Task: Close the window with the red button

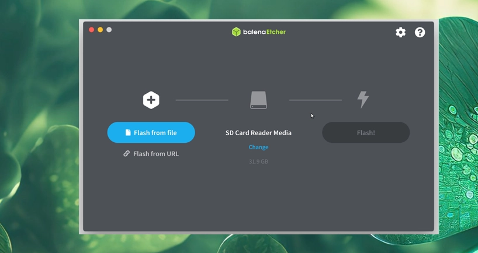Action: (x=92, y=30)
